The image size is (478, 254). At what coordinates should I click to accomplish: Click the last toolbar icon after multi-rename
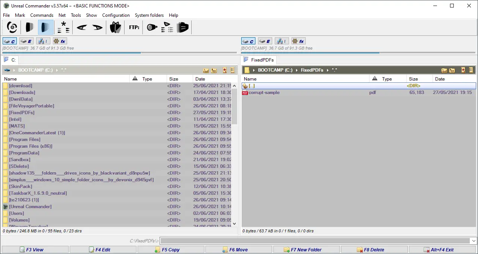coord(183,27)
